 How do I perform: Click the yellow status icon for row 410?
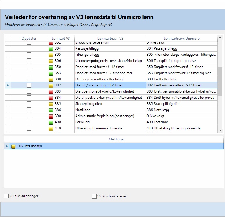[51, 129]
